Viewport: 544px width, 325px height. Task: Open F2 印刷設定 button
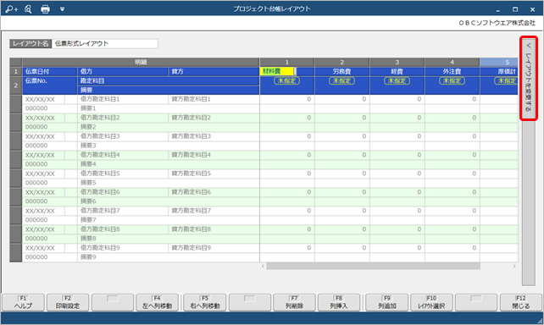click(x=68, y=302)
